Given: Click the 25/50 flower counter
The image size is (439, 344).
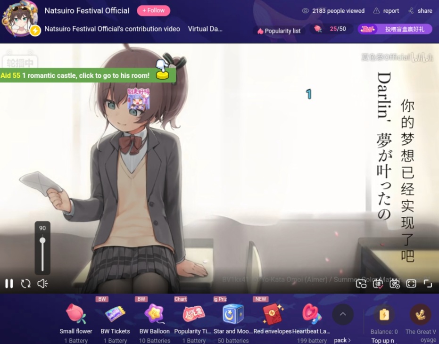Looking at the screenshot, I should [338, 29].
